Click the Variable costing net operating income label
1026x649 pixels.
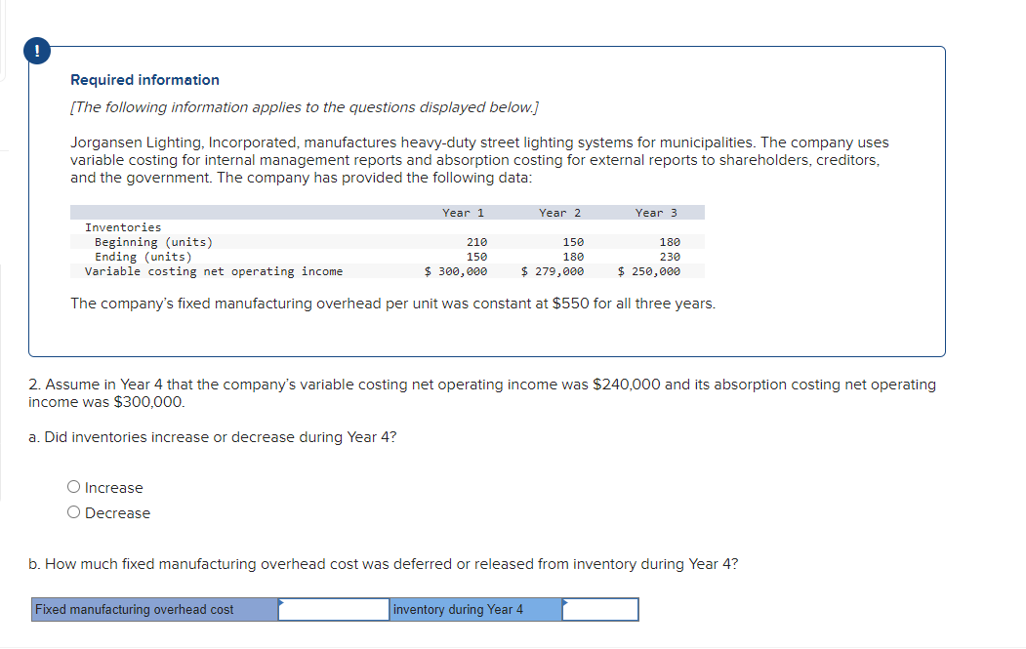[x=214, y=271]
